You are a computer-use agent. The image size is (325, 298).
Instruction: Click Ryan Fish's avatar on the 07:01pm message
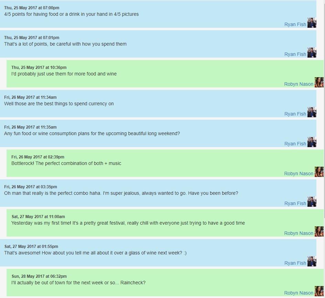pos(312,52)
